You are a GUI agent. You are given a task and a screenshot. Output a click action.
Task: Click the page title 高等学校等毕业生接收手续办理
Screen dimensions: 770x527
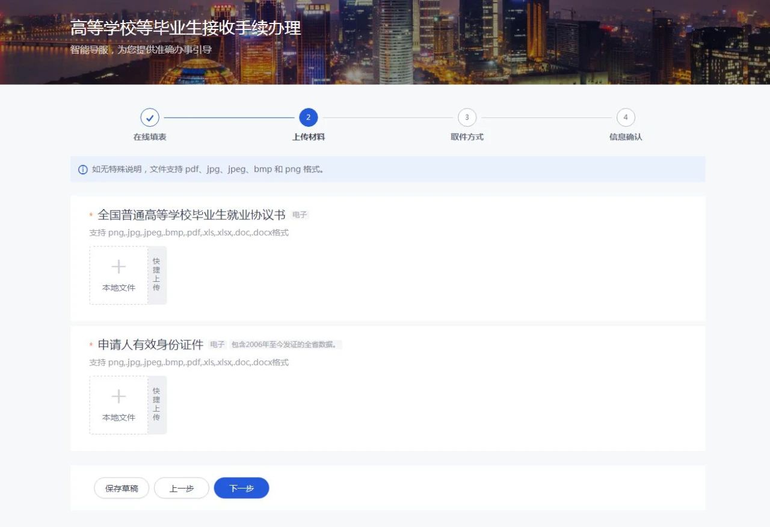pyautogui.click(x=185, y=28)
